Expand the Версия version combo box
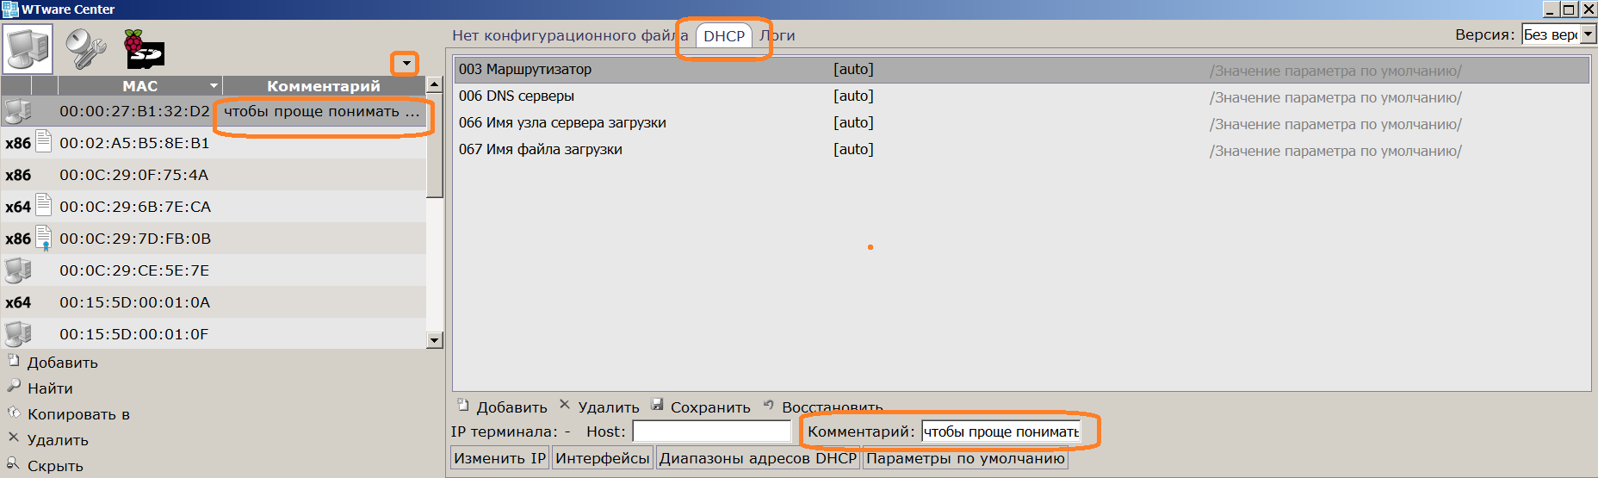The image size is (1598, 478). coord(1589,34)
